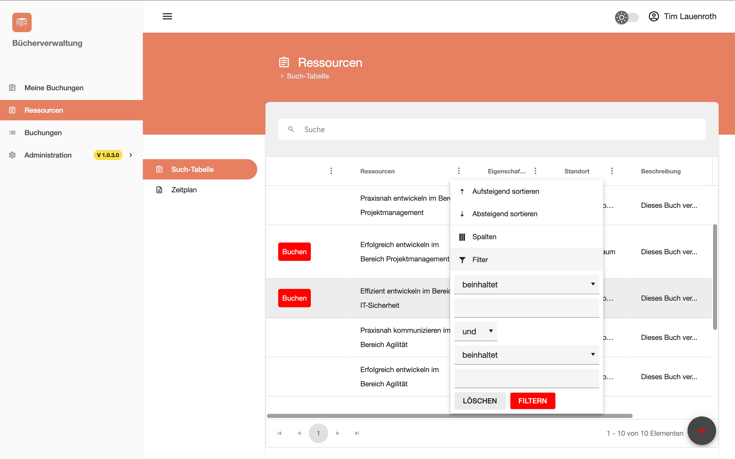Image resolution: width=735 pixels, height=459 pixels.
Task: Focus the first filter value input
Action: pyautogui.click(x=526, y=308)
